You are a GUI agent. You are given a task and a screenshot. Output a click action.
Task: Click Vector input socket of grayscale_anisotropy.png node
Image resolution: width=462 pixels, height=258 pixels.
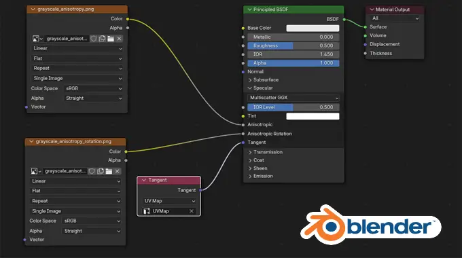pyautogui.click(x=26, y=107)
